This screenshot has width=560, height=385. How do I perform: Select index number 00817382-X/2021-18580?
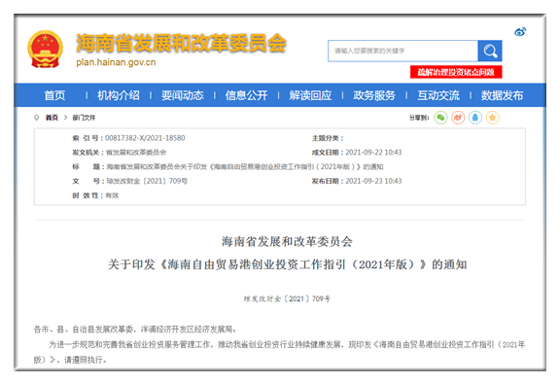tap(145, 138)
